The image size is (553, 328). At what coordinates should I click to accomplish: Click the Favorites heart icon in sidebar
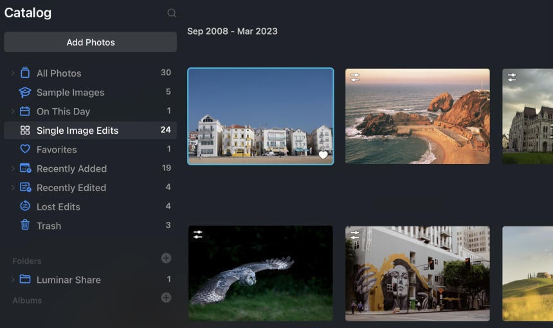pos(25,149)
